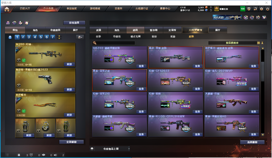Image resolution: width=272 pixels, height=158 pixels.
Task: Click the skin list scrollbar up arrow
Action: click(x=263, y=48)
